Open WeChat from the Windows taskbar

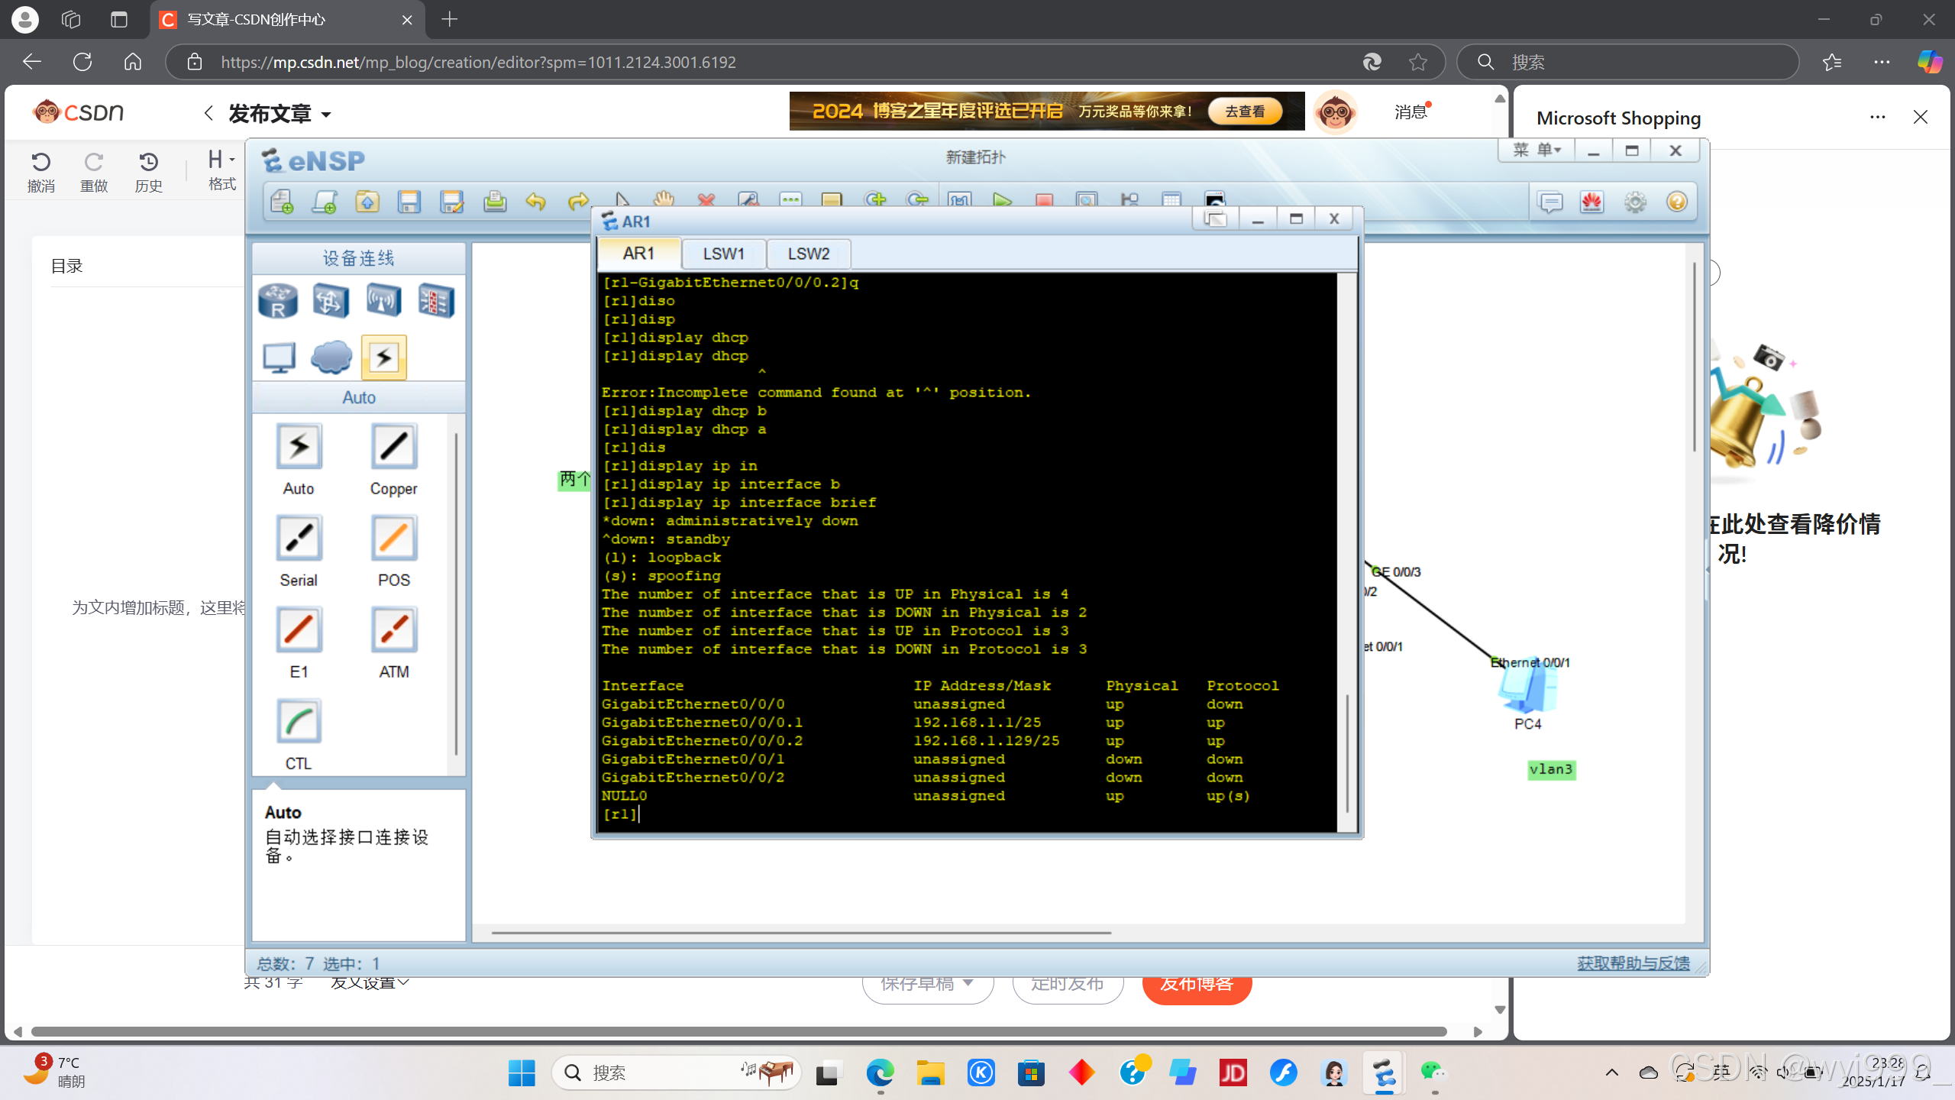[x=1433, y=1072]
